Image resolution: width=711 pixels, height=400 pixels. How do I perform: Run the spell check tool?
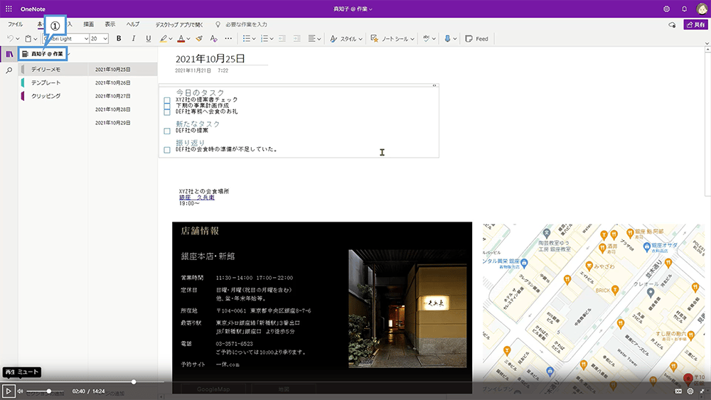(426, 38)
